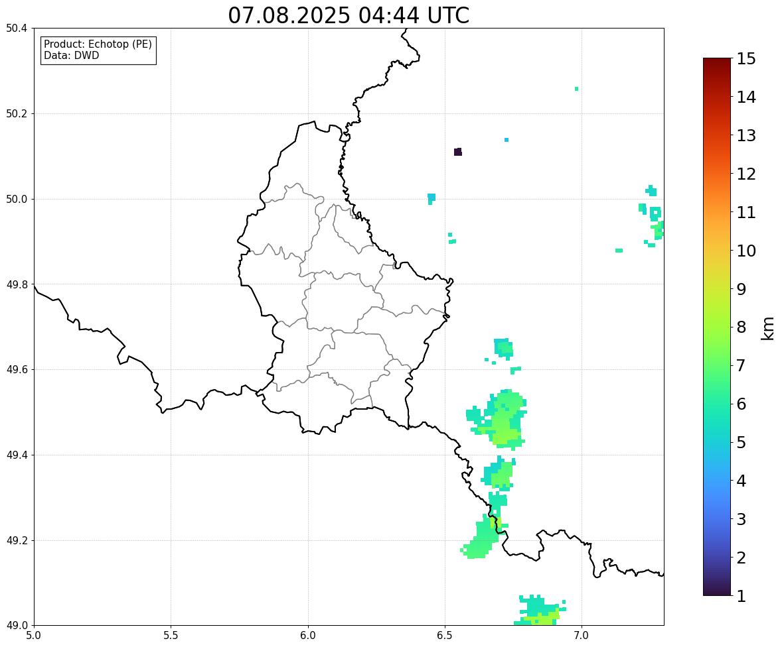782x647 pixels.
Task: Click the echo cell near 49.65N 6.7E
Action: (503, 348)
